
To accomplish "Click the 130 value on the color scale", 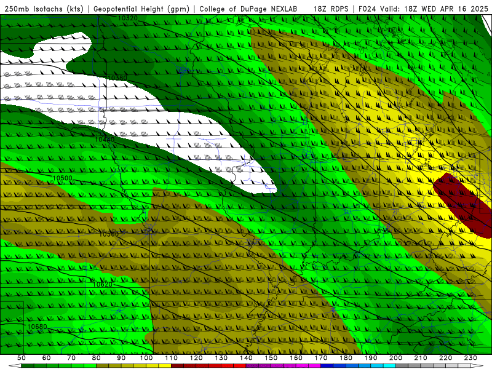I will coord(221,358).
